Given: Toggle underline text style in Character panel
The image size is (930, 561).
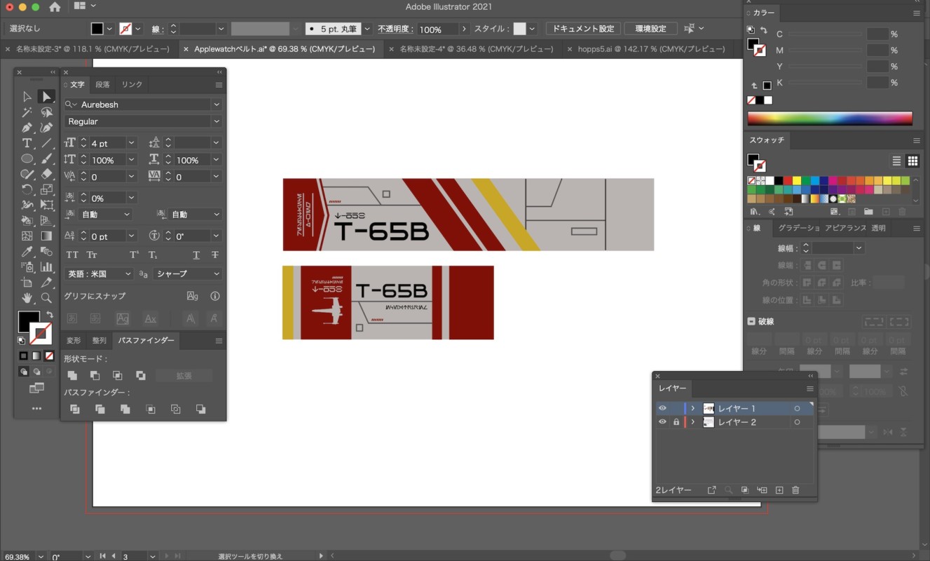Looking at the screenshot, I should coord(196,255).
